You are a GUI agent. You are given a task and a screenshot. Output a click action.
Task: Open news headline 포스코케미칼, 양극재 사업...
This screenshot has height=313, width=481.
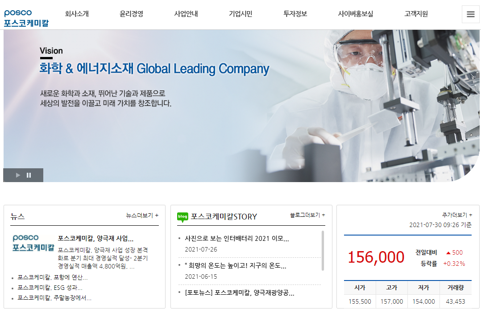(x=95, y=238)
